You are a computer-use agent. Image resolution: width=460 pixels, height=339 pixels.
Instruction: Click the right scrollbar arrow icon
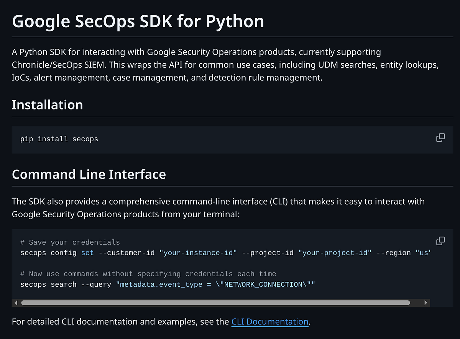(x=426, y=302)
